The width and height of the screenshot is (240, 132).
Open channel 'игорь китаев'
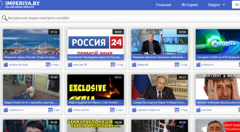click(x=18, y=64)
